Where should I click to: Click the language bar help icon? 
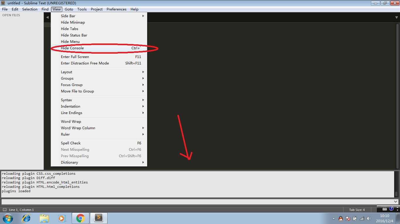click(391, 209)
